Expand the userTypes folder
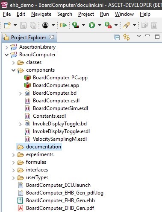 13,178
